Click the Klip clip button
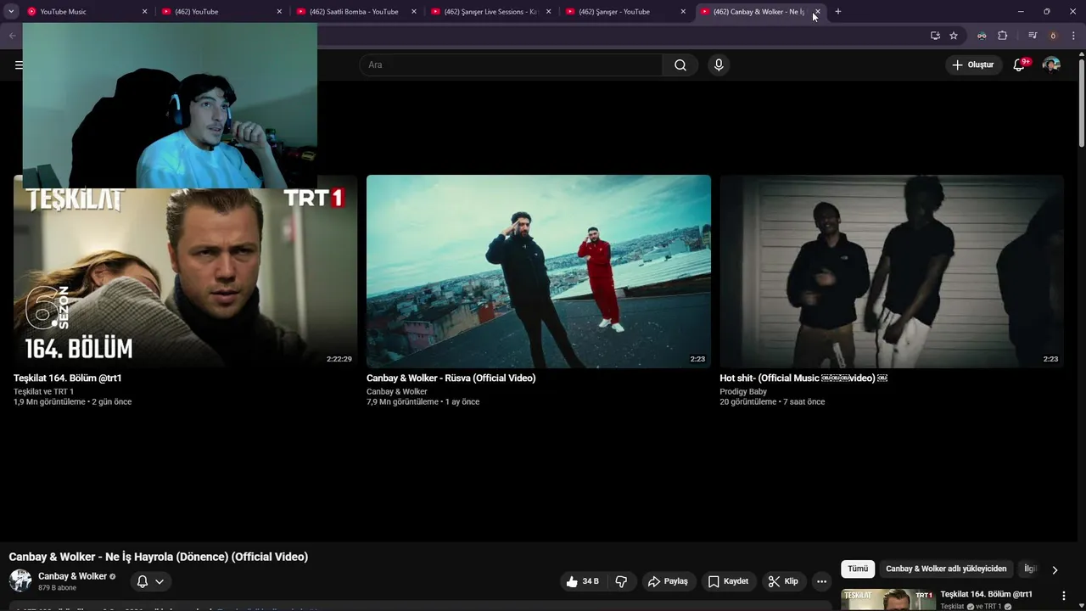The width and height of the screenshot is (1086, 611). click(783, 581)
